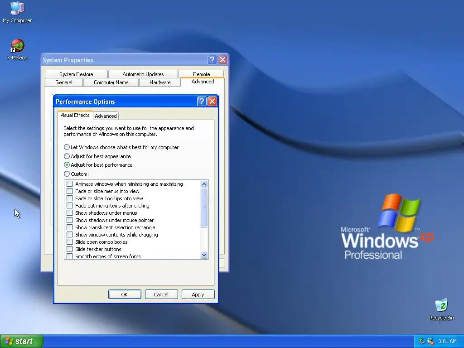Check Show shadows under menus
This screenshot has height=348, width=464.
pos(69,213)
